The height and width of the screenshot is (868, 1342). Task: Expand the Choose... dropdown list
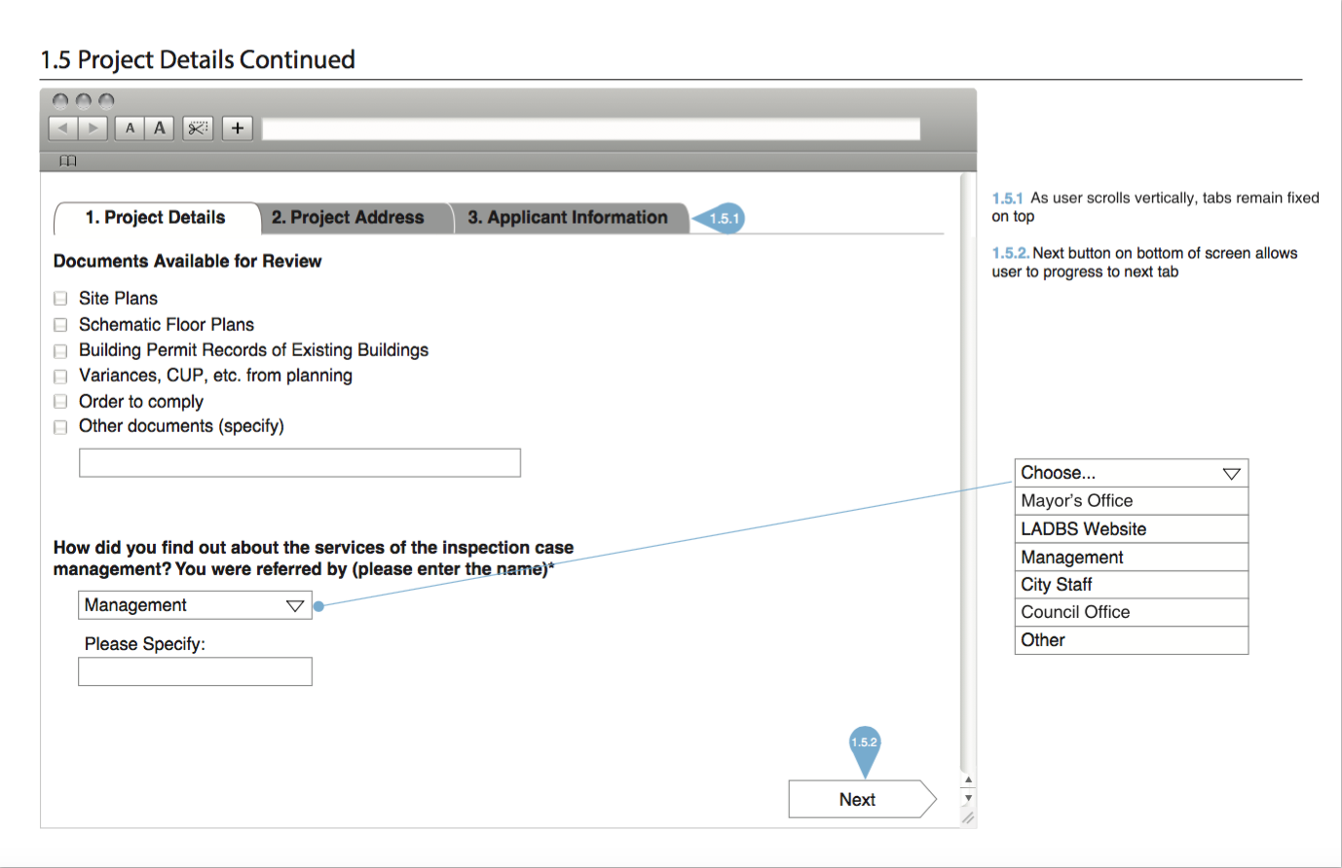(1131, 473)
